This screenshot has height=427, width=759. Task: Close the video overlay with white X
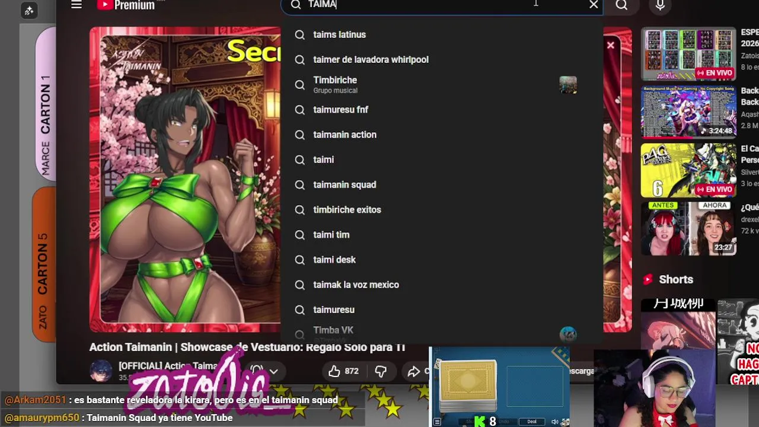click(610, 45)
